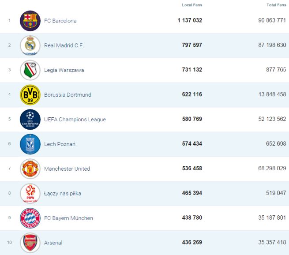The image size is (289, 255).
Task: Click Legia Warszawa local fans value 731 132
Action: pos(192,70)
